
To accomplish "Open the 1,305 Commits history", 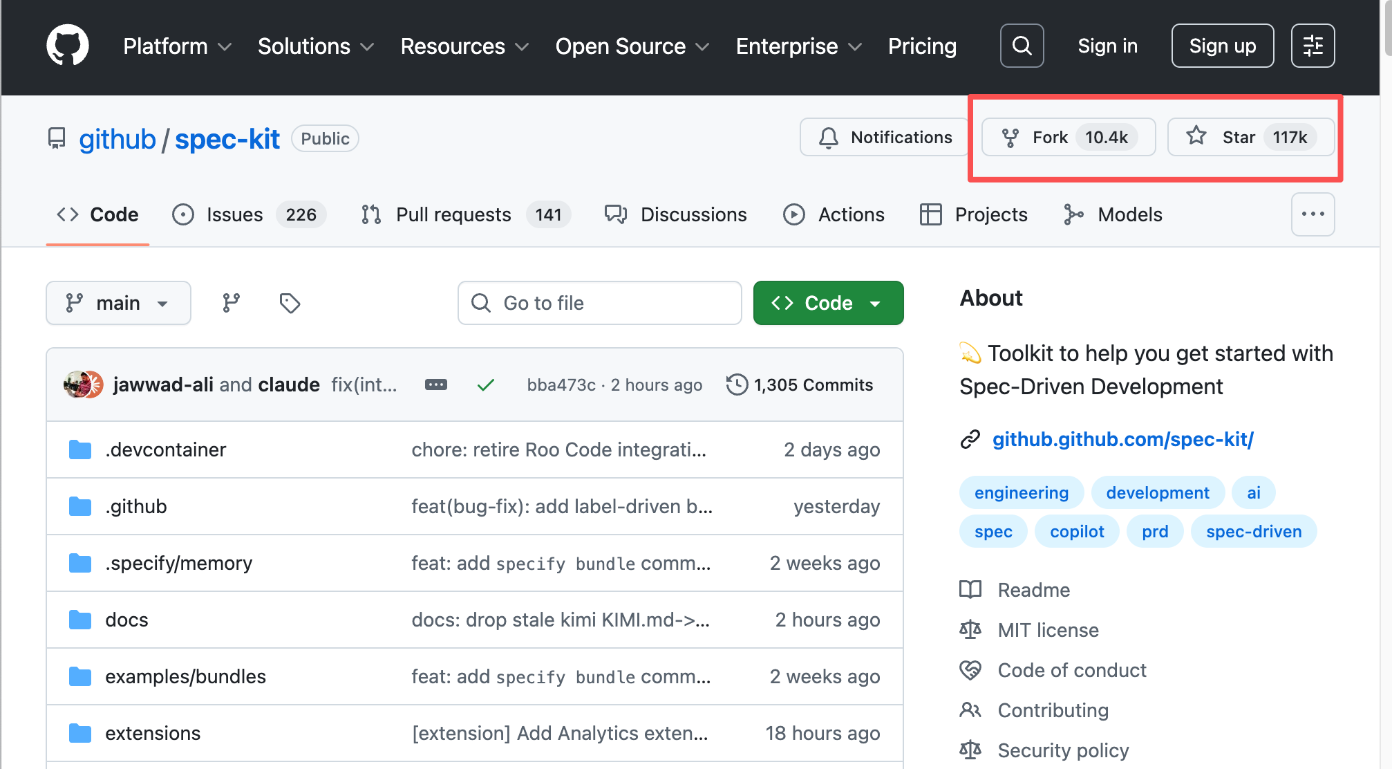I will pos(800,384).
